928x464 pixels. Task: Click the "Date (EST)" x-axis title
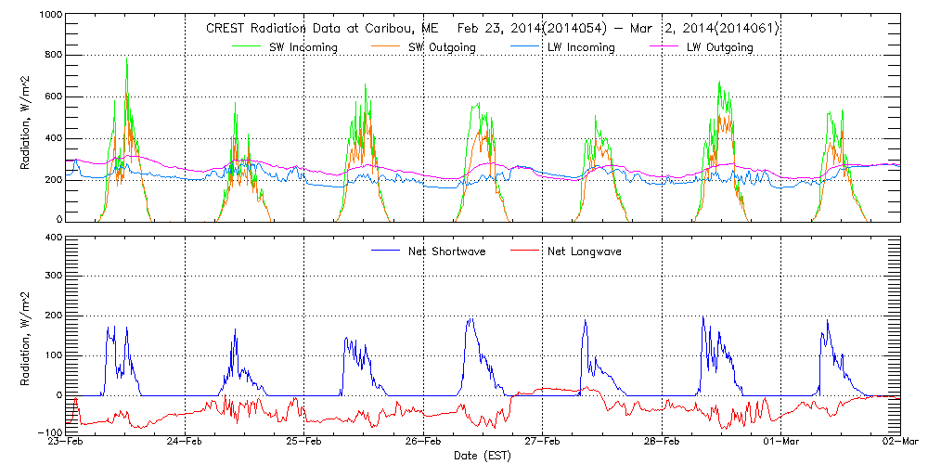[483, 456]
